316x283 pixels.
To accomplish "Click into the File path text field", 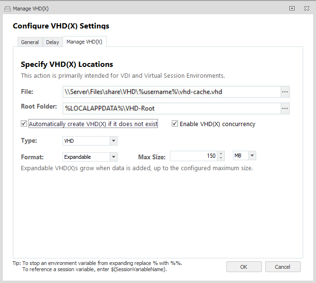I will pyautogui.click(x=171, y=92).
